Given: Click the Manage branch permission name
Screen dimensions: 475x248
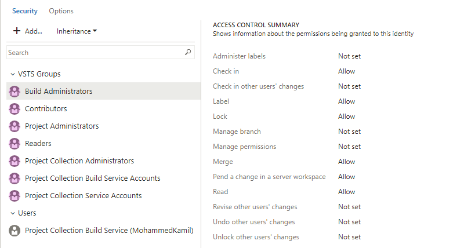Looking at the screenshot, I should [237, 132].
